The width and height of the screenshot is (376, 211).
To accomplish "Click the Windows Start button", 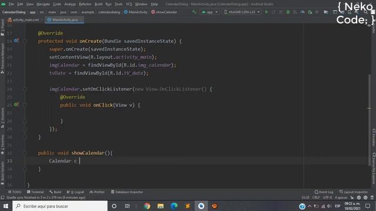I will (6, 206).
